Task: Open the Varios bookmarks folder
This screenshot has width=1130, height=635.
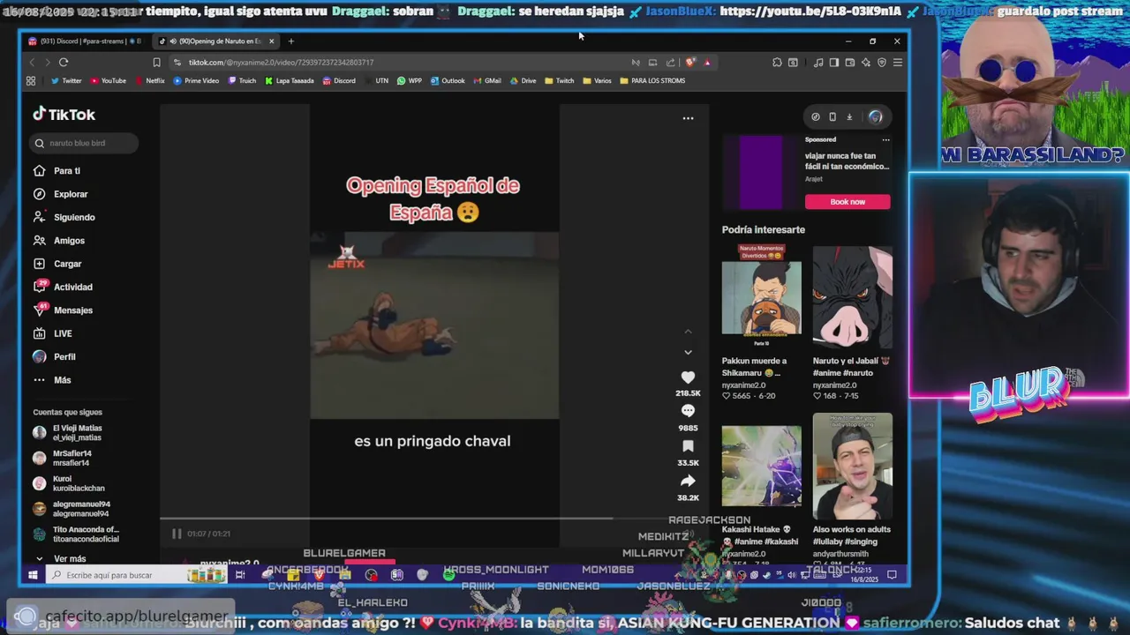Action: tap(597, 80)
